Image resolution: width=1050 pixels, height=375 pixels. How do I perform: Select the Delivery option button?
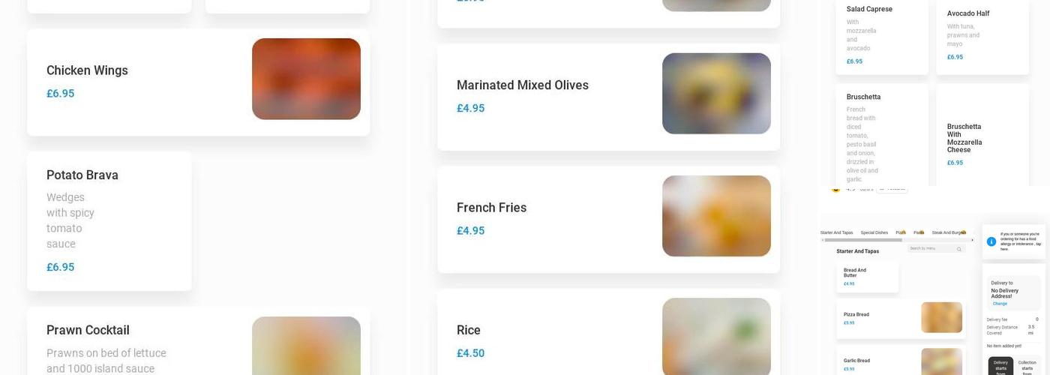1000,366
